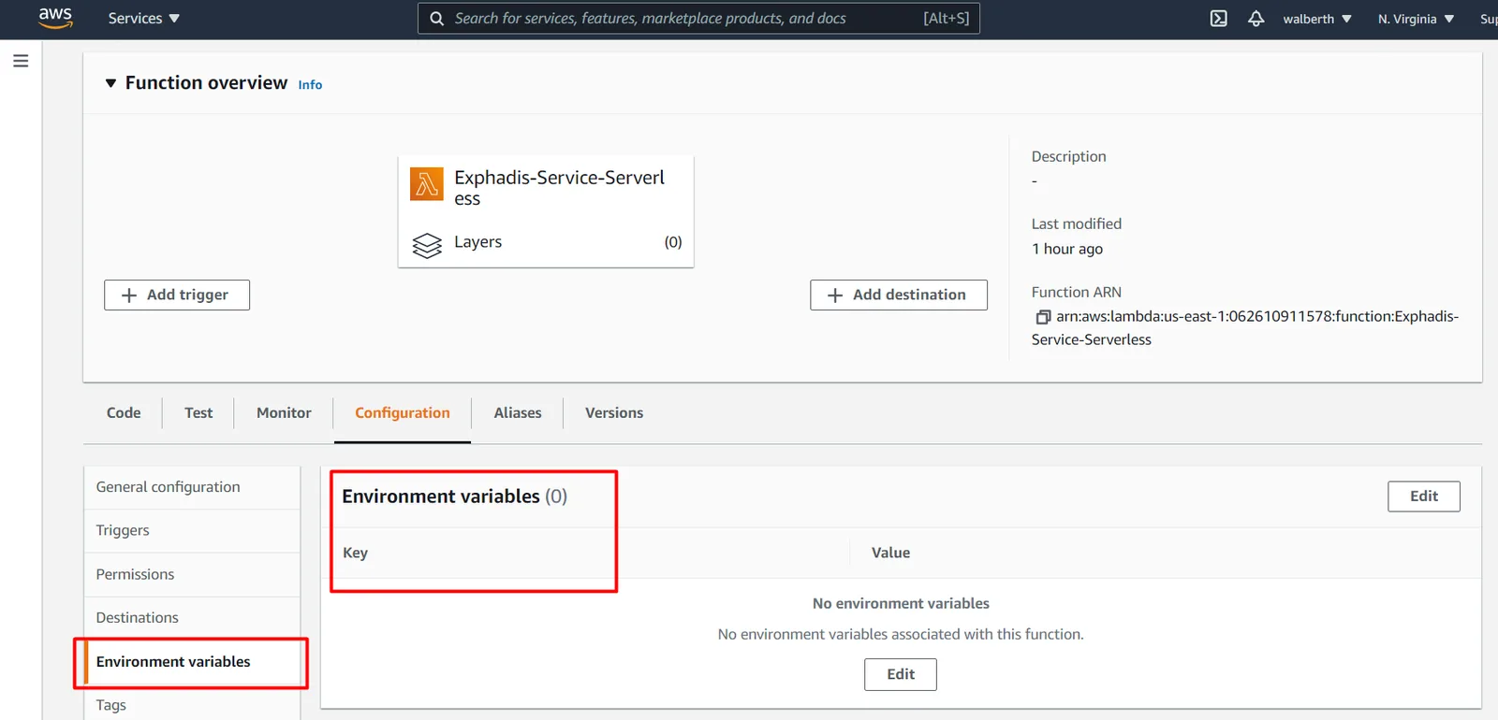Click the plus icon on Add trigger
Screen dimensions: 1498x720
(129, 295)
